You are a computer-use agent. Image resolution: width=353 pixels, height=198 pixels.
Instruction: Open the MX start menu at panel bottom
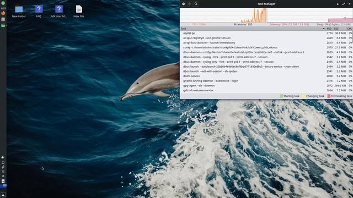click(3, 195)
